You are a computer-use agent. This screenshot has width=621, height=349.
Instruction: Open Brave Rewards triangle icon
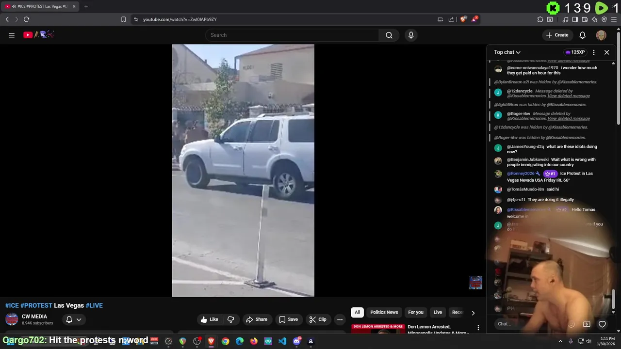[474, 19]
